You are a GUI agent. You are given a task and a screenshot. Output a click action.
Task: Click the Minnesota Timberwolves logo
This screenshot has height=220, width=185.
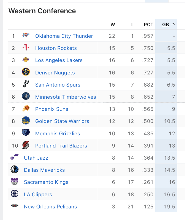point(26,96)
